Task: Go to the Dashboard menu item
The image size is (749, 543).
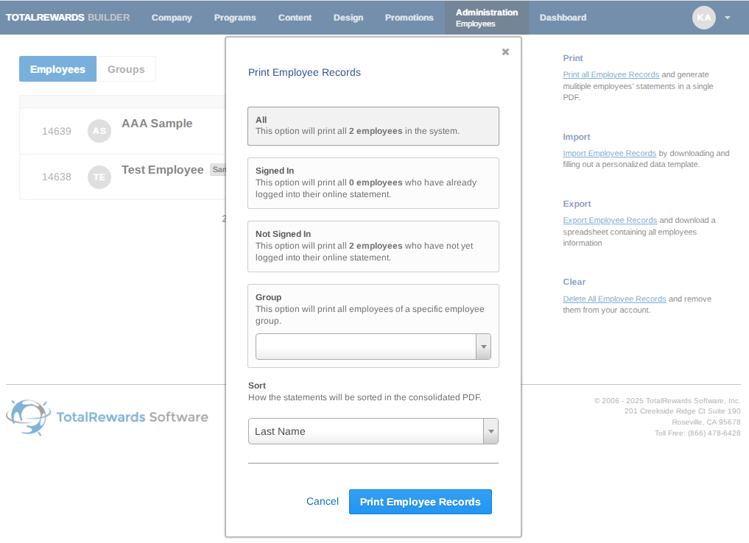Action: click(563, 18)
